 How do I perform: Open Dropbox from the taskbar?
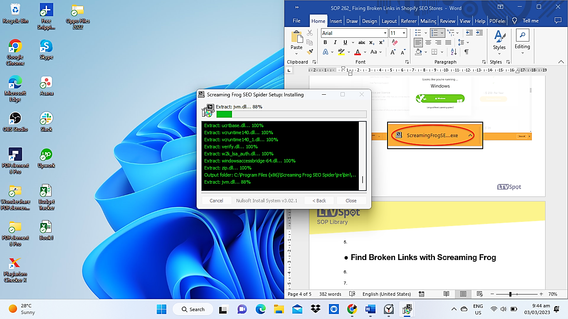(x=315, y=309)
